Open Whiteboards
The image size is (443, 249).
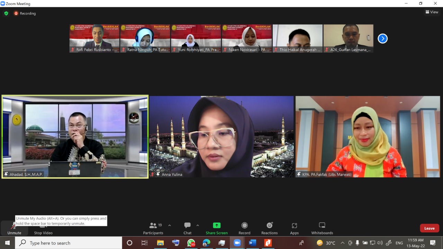(322, 228)
